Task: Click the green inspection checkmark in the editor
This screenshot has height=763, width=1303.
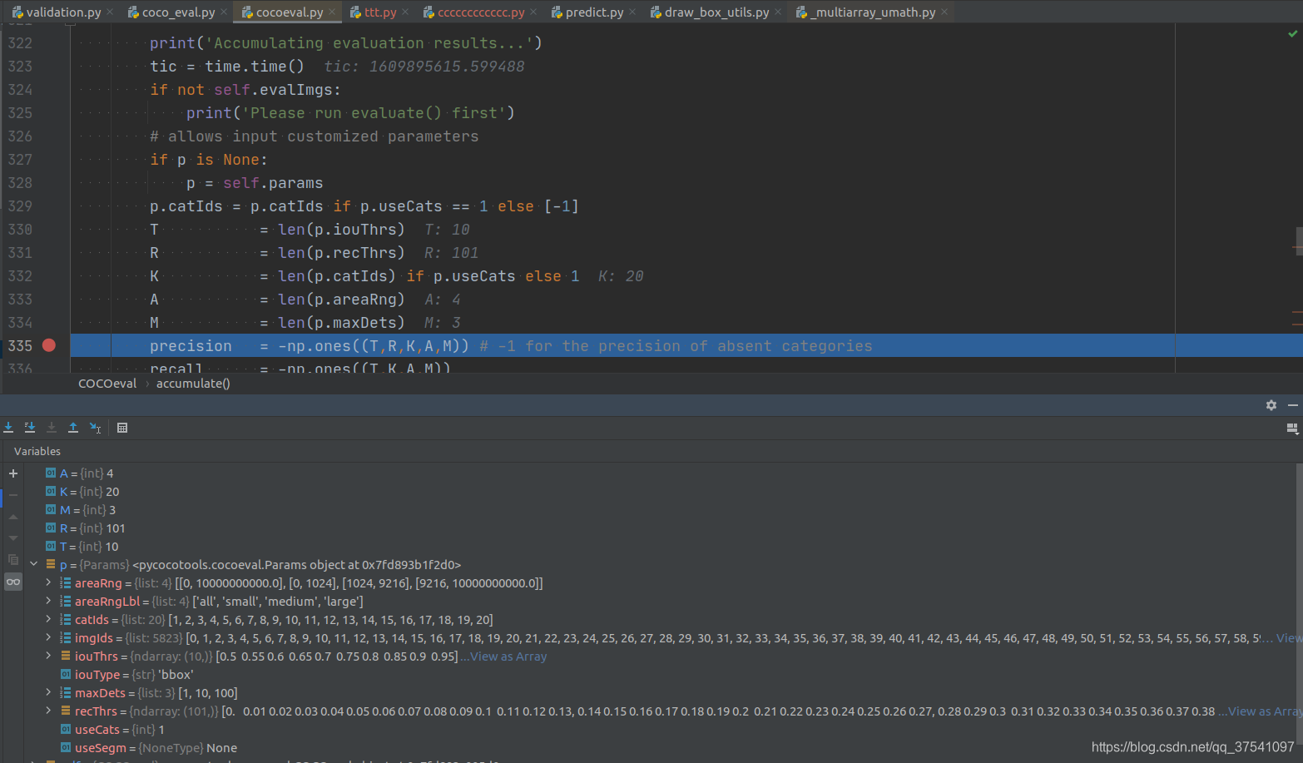Action: coord(1292,34)
